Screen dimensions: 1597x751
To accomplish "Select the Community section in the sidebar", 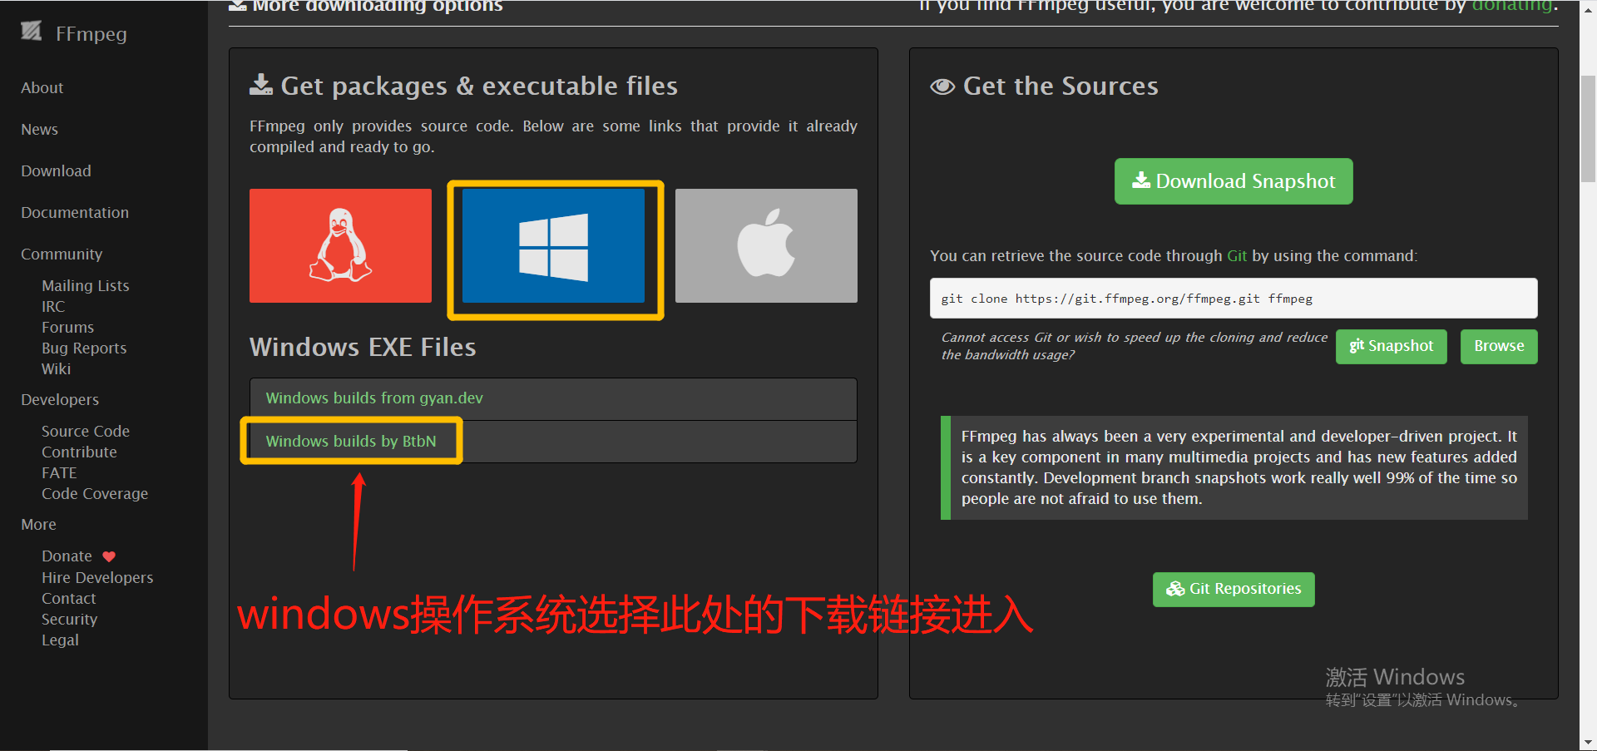I will pyautogui.click(x=62, y=254).
